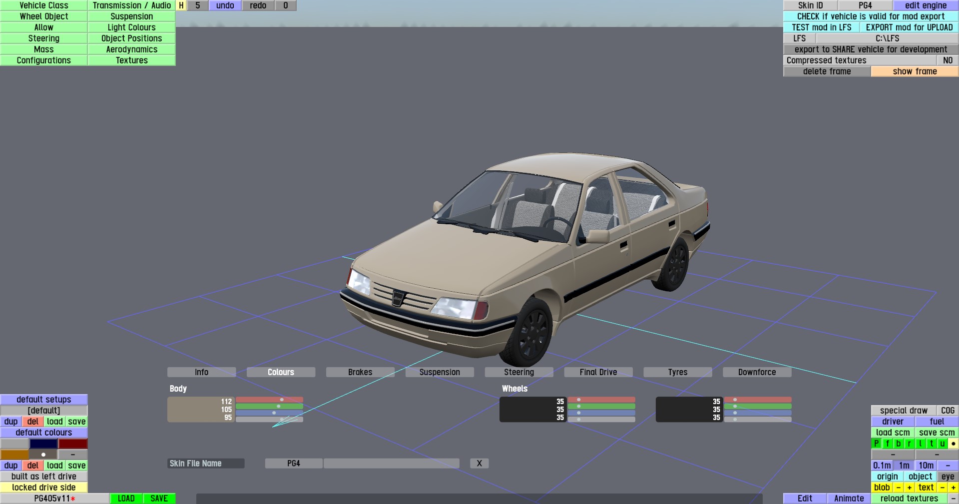Switch to the Tyres tab
Viewport: 959px width, 504px height.
coord(678,372)
